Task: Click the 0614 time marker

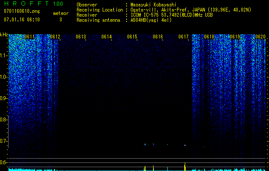Action: coord(106,37)
